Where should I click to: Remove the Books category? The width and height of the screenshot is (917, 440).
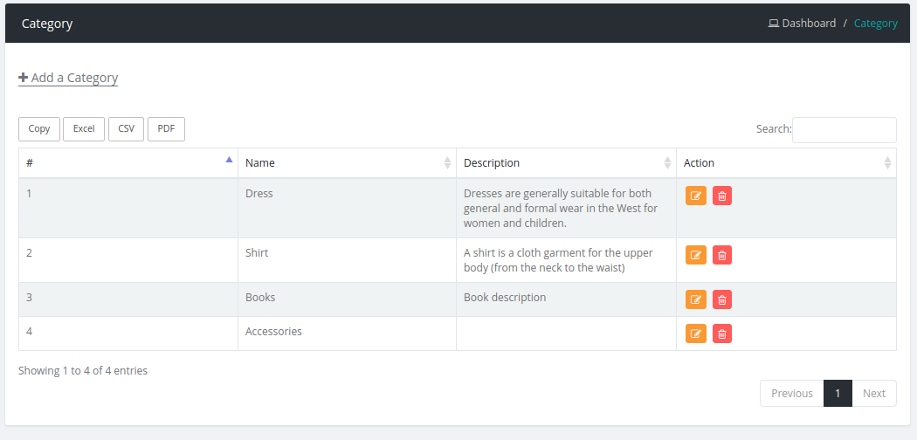(x=722, y=299)
